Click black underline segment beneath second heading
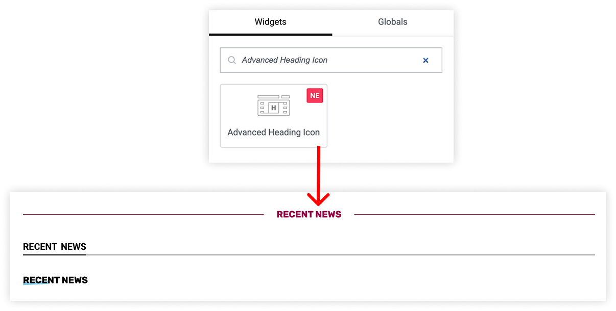 tap(55, 254)
